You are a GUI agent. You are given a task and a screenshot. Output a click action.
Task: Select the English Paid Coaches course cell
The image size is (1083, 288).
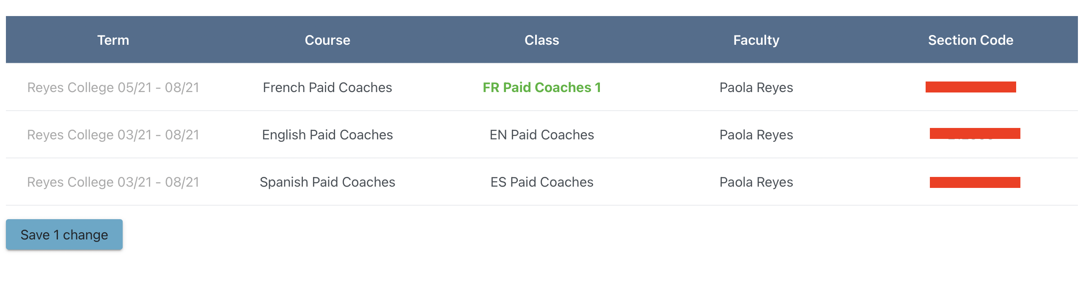[x=327, y=135]
